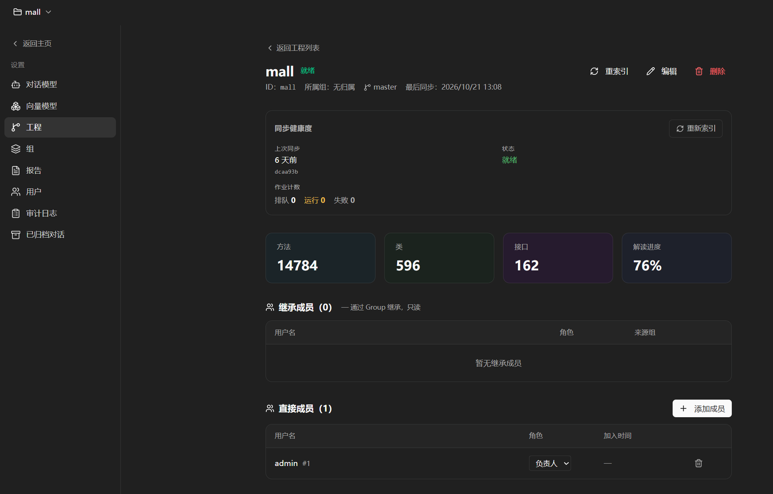Click the cubes icon beside 向量模型

click(16, 106)
